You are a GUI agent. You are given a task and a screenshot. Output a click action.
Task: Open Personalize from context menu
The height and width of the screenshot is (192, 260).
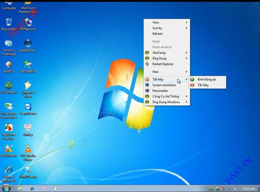coord(167,91)
